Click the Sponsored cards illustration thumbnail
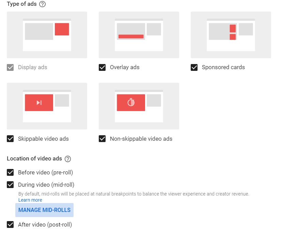298x232 pixels. 231,35
